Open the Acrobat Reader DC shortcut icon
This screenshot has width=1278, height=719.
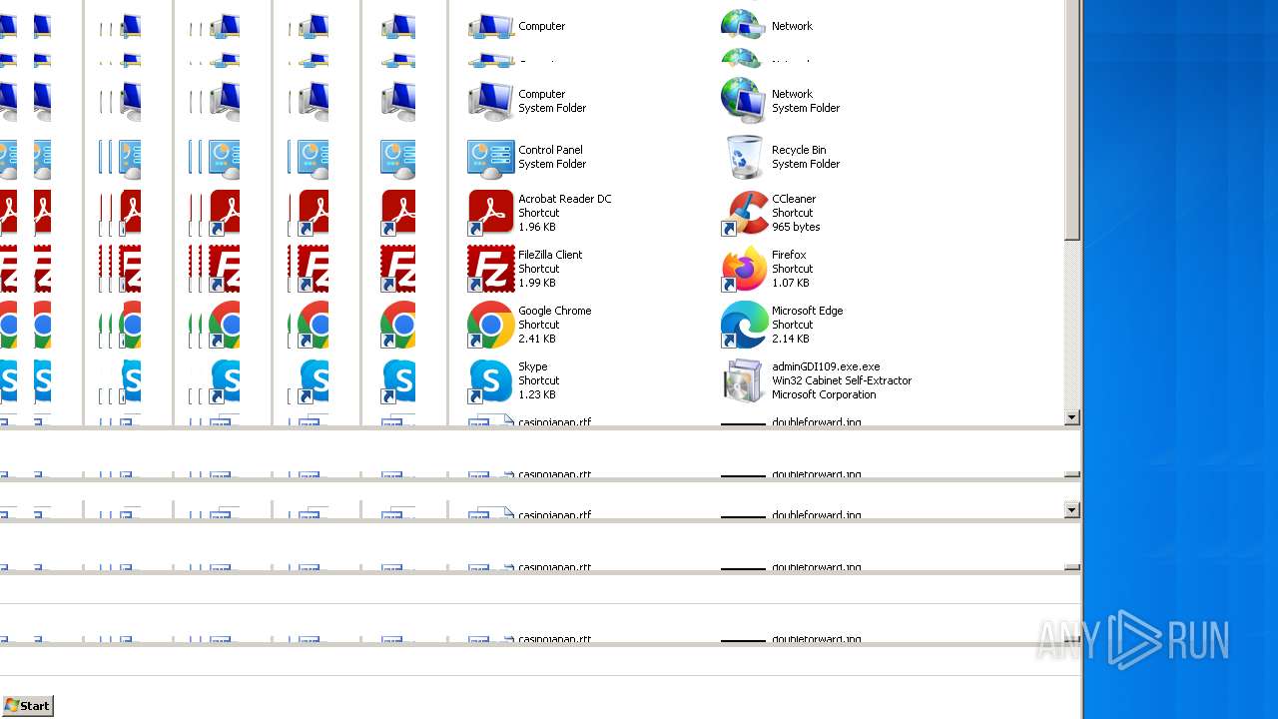(x=491, y=213)
